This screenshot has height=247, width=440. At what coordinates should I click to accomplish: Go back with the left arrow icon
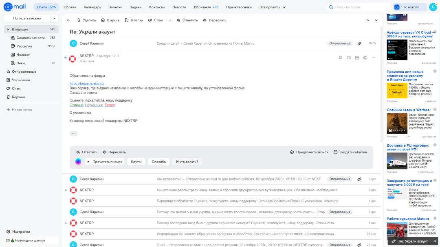tap(69, 20)
